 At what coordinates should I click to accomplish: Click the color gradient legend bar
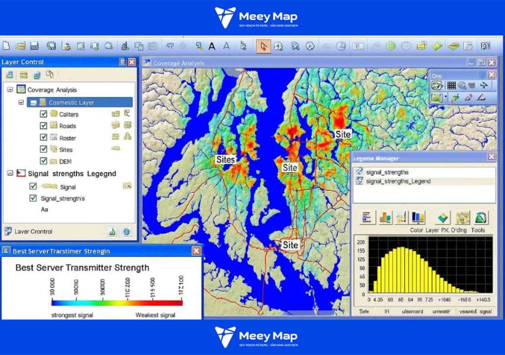click(117, 302)
